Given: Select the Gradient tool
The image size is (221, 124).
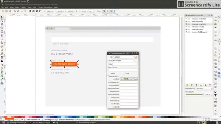Looking at the screenshot, I should tap(2, 76).
